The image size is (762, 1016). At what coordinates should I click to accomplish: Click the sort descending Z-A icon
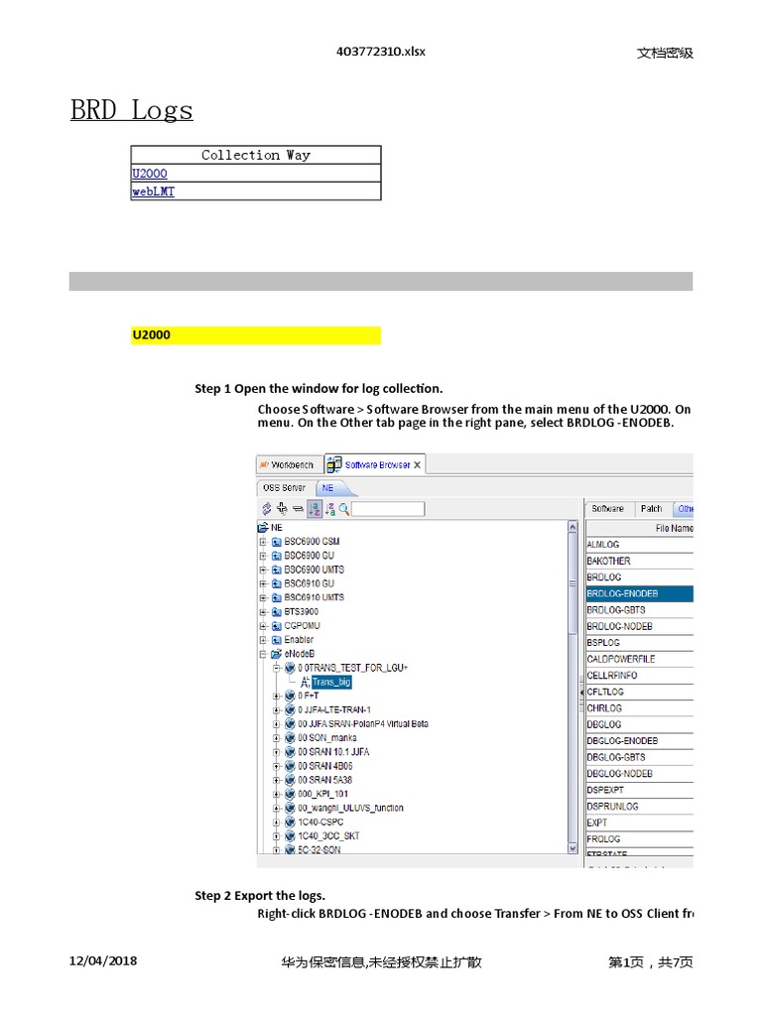point(330,509)
